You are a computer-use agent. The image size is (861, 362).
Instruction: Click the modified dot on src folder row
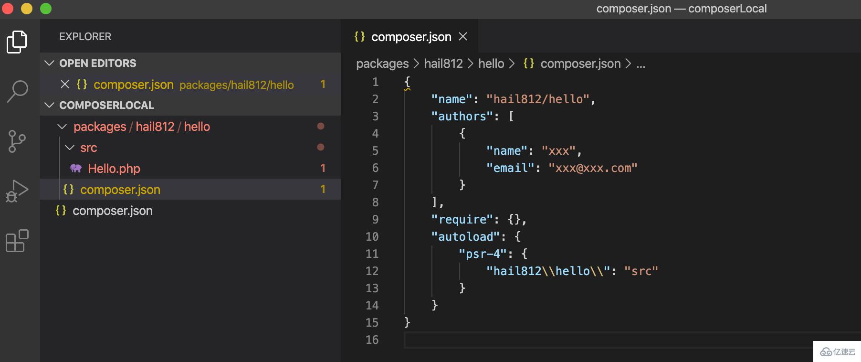click(321, 147)
